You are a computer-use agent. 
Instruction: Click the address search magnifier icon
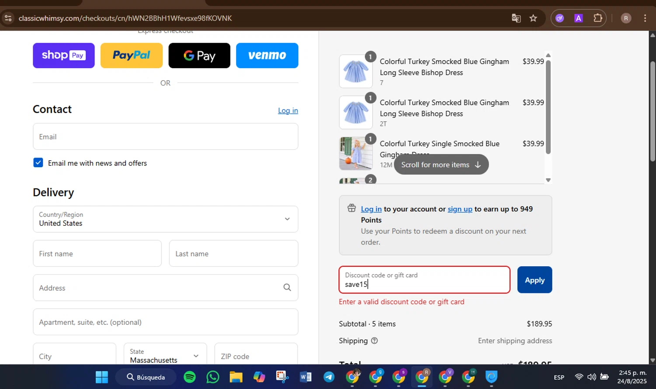coord(287,287)
